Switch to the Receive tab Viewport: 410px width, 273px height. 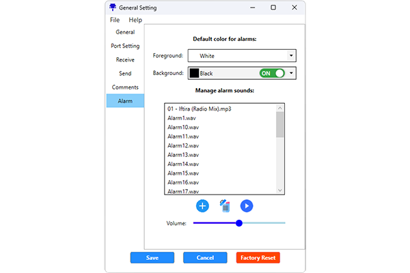coord(125,60)
